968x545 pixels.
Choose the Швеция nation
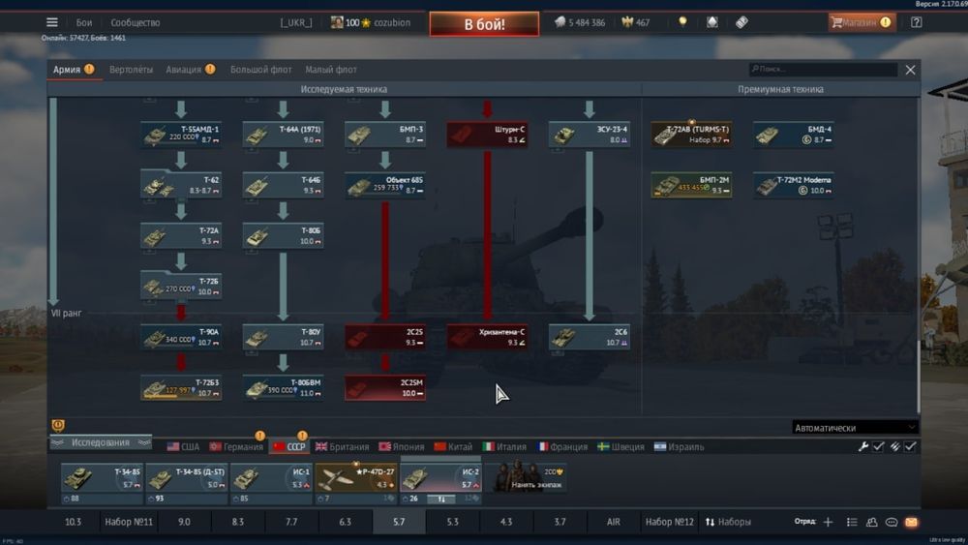(x=620, y=446)
